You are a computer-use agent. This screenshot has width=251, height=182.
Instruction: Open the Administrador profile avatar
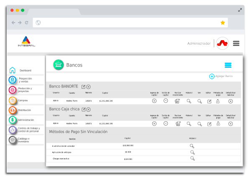223,43
